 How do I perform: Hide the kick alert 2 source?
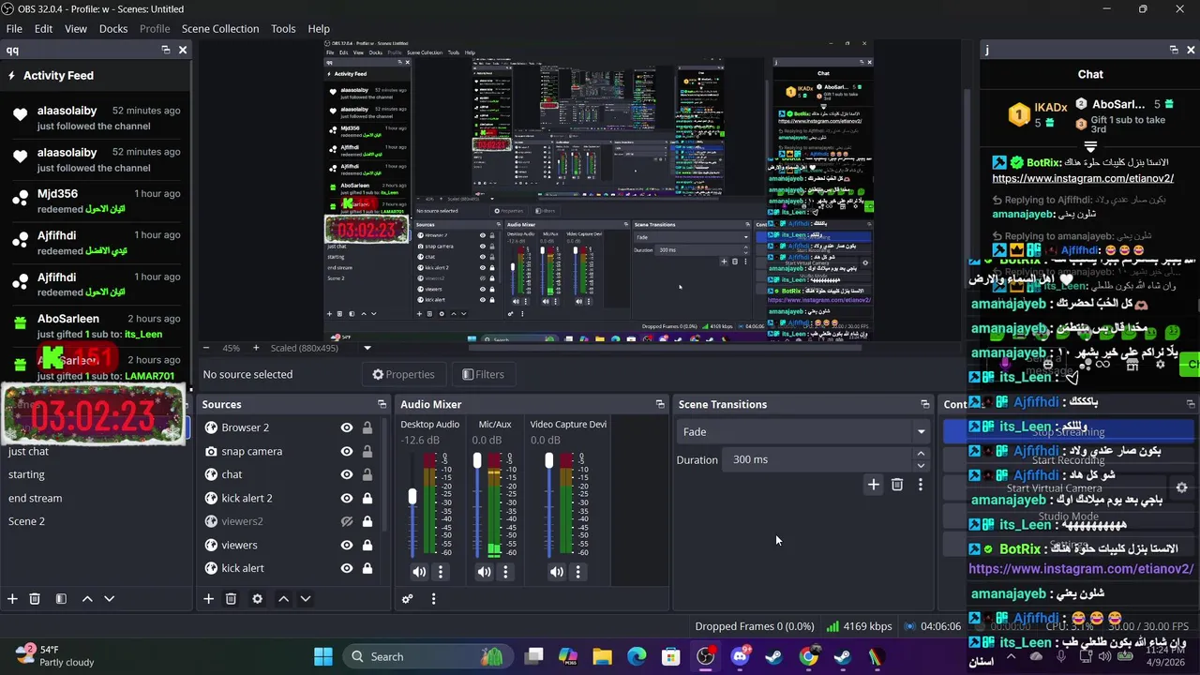pos(347,498)
